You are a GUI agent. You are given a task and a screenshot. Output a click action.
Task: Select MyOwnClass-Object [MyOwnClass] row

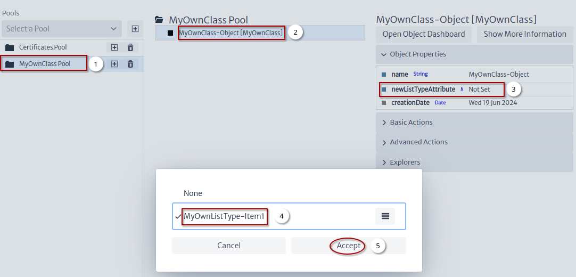pos(260,33)
